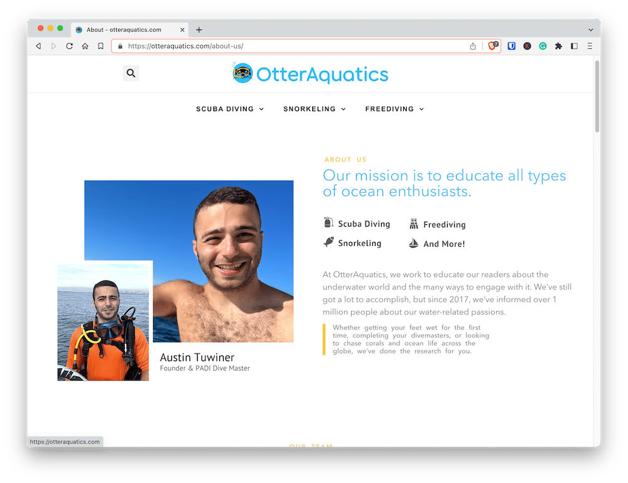The image size is (628, 483).
Task: Click the site search magnifier icon
Action: (131, 73)
